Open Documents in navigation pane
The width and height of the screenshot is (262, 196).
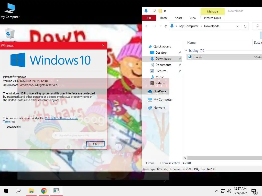pos(163,65)
